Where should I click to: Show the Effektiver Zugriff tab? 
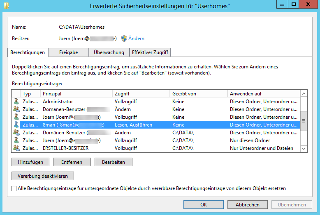(150, 52)
